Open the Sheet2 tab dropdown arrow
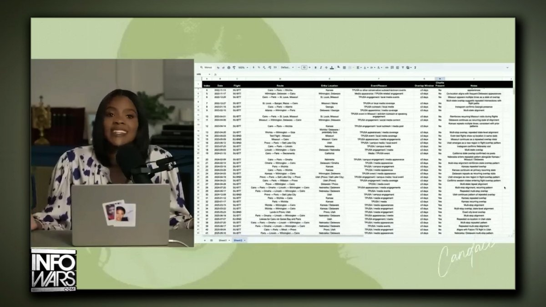This screenshot has width=546, height=307. [x=245, y=240]
